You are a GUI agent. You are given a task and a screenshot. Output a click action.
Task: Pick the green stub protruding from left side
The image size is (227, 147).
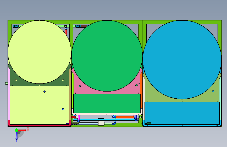[7, 83]
